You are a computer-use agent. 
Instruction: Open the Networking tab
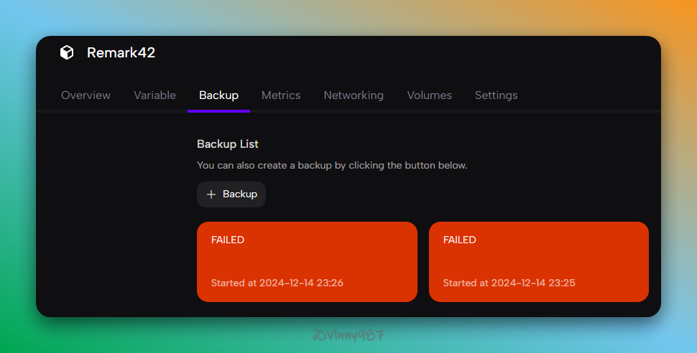[354, 95]
